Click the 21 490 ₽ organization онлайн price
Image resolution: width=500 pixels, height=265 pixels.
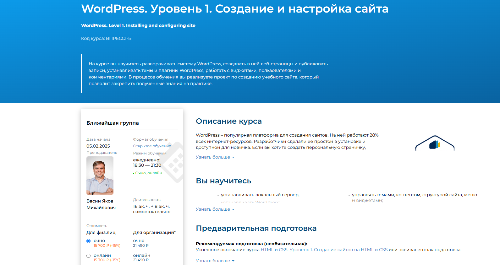(141, 260)
